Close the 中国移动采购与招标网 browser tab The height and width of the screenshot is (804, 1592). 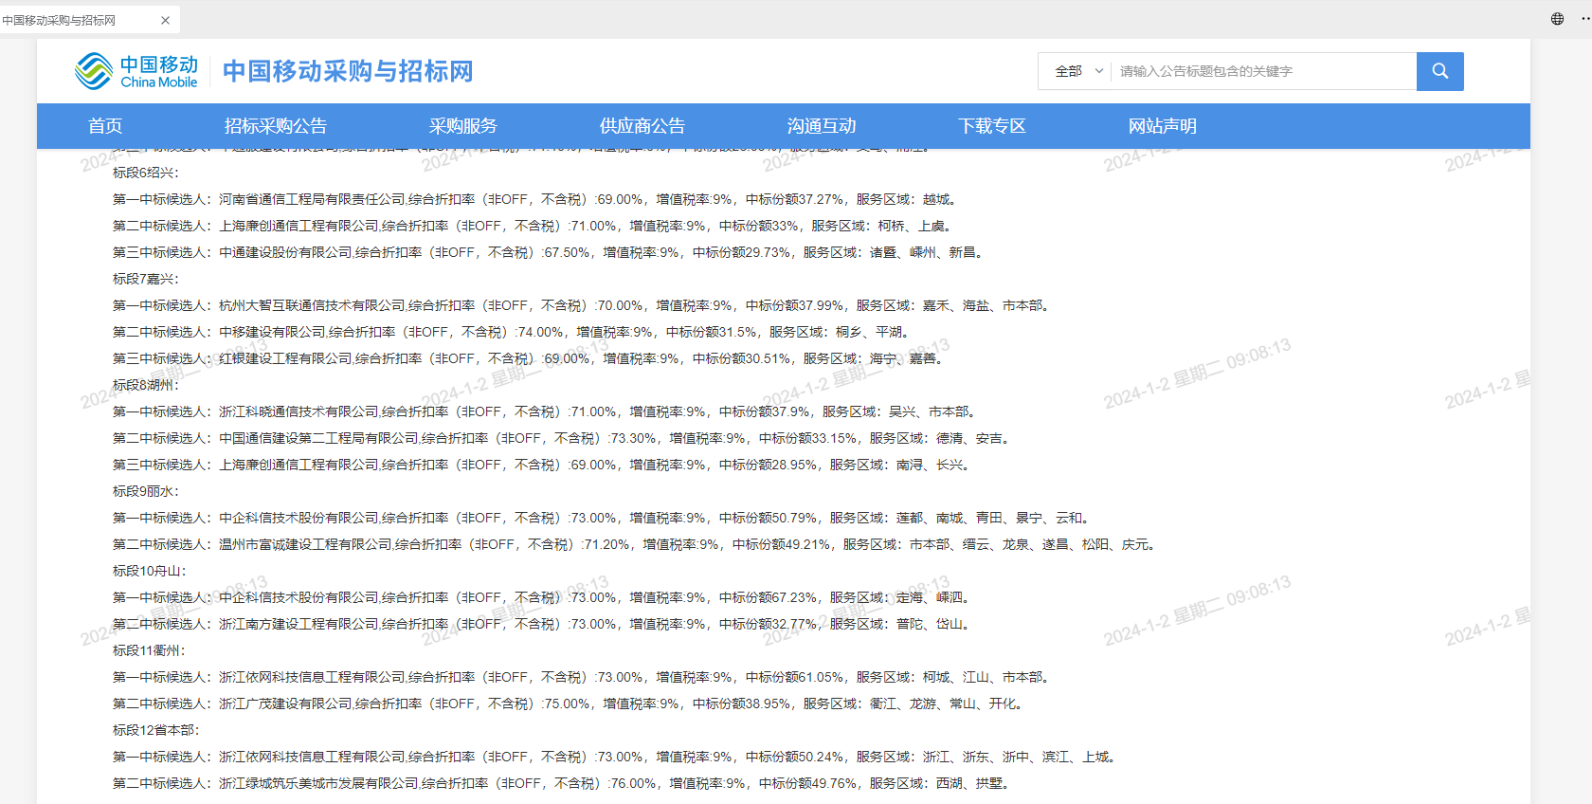[x=166, y=20]
